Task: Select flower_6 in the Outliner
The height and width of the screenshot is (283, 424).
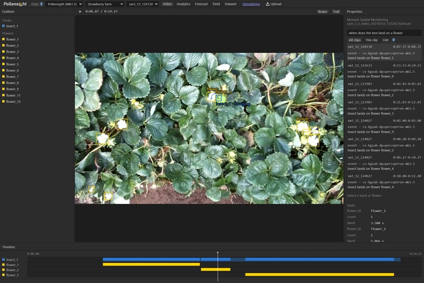Action: 12,71
